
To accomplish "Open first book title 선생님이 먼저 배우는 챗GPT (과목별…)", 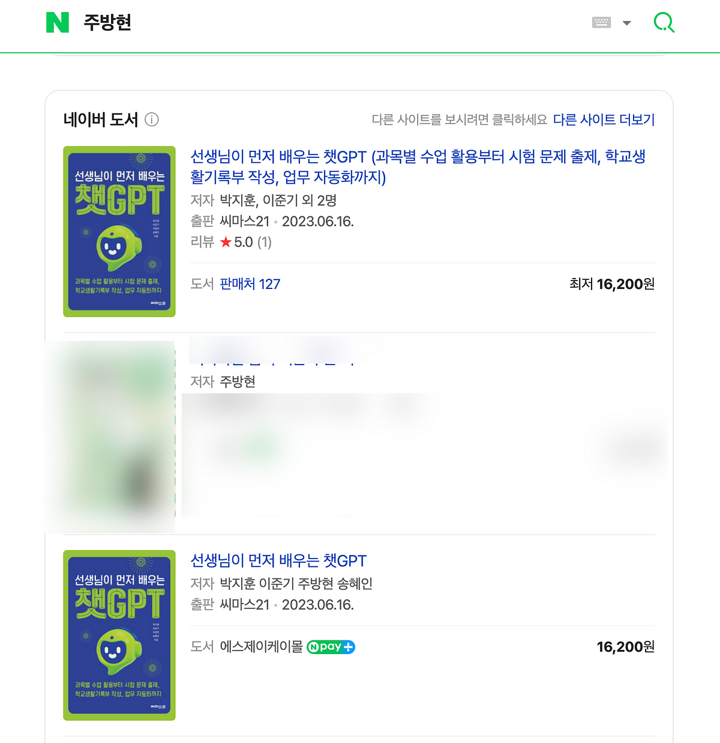I will pos(418,166).
